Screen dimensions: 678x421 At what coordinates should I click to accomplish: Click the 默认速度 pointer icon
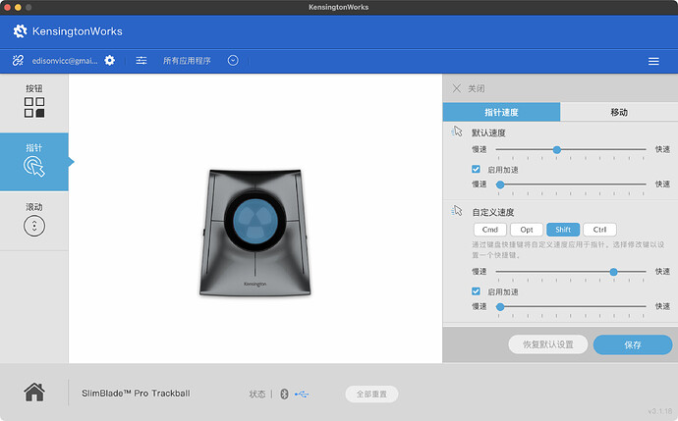457,132
